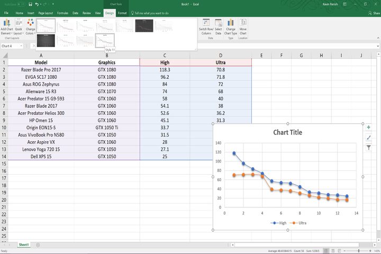Image resolution: width=381 pixels, height=254 pixels.
Task: Click the zoom slider handle
Action: [359, 251]
